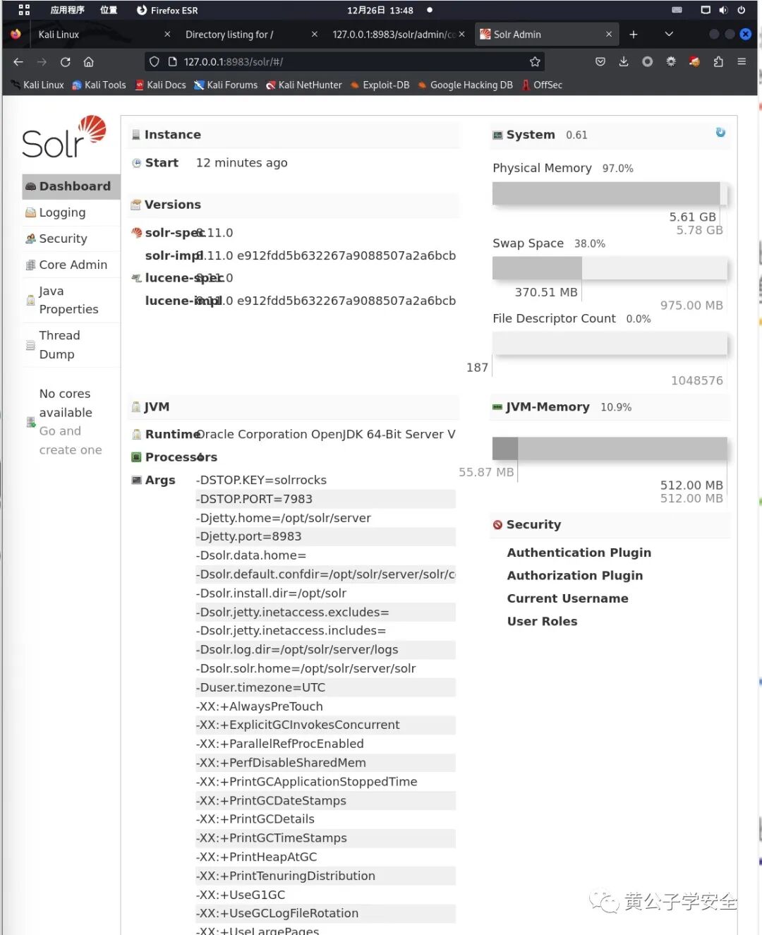
Task: Open Java Properties in the sidebar
Action: coord(71,300)
